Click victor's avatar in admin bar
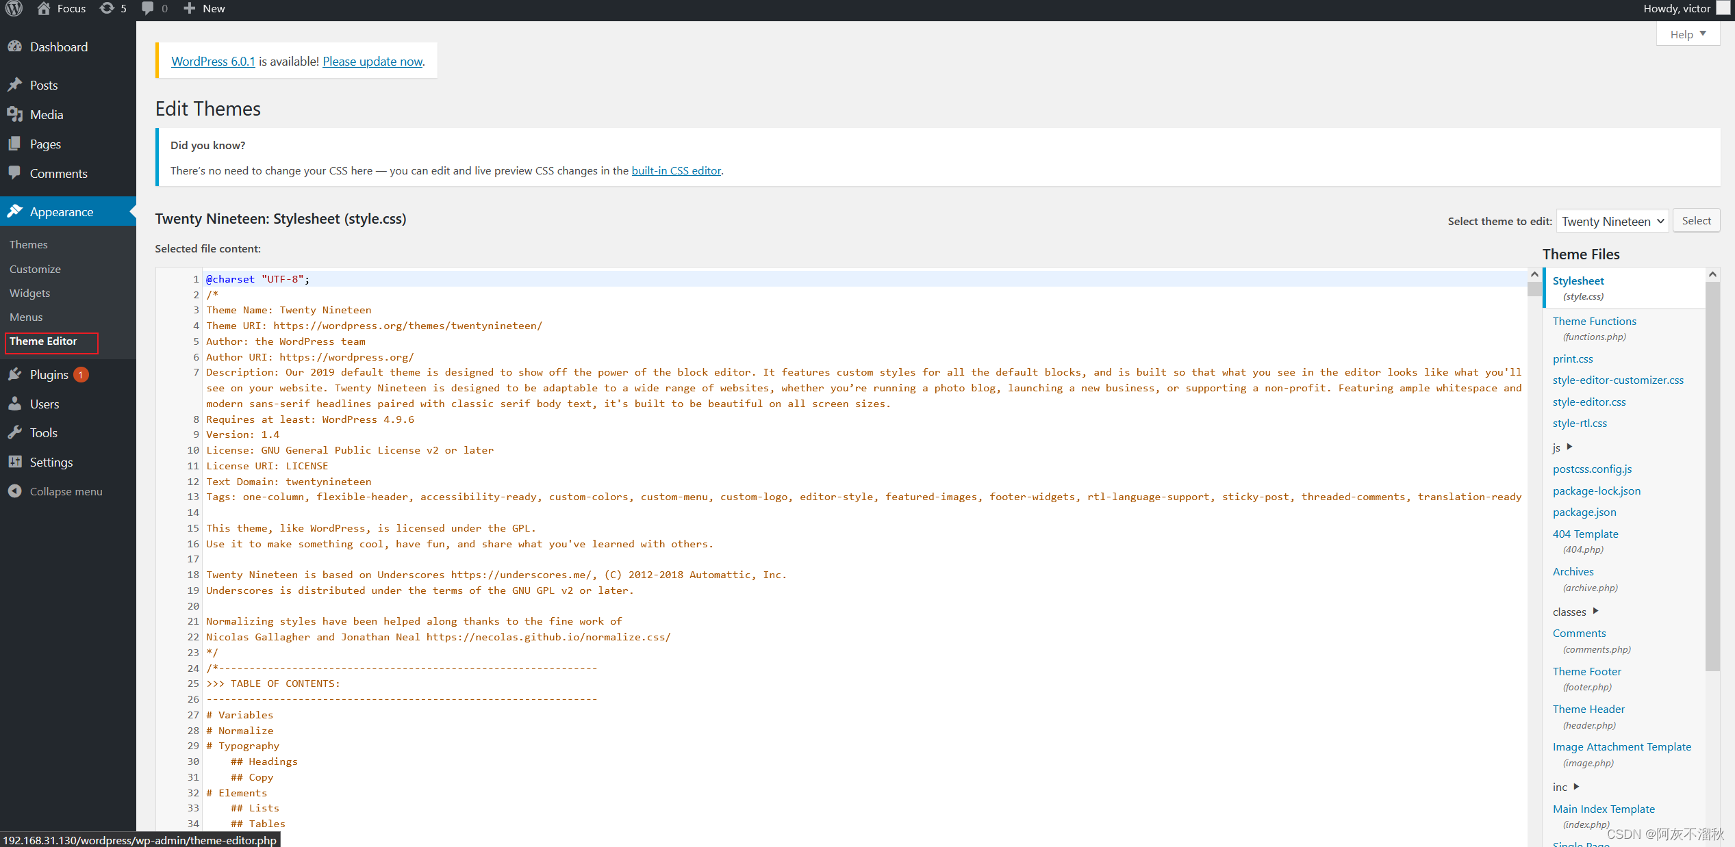 click(x=1723, y=8)
